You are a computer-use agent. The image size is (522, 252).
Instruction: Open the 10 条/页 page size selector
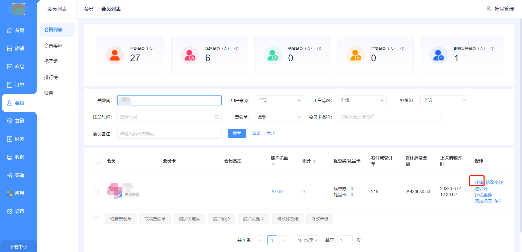coord(308,240)
